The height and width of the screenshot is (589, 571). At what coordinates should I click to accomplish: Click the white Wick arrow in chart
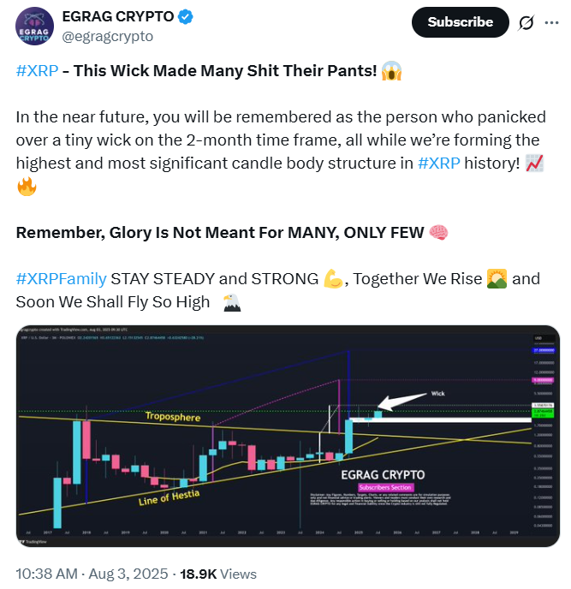402,402
